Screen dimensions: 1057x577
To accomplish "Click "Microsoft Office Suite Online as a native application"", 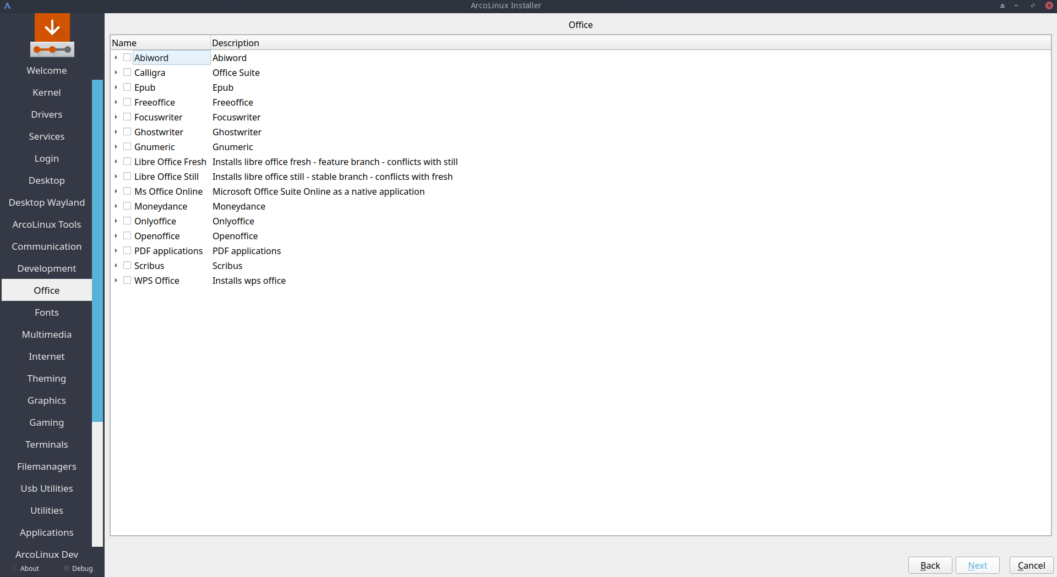I will 319,191.
